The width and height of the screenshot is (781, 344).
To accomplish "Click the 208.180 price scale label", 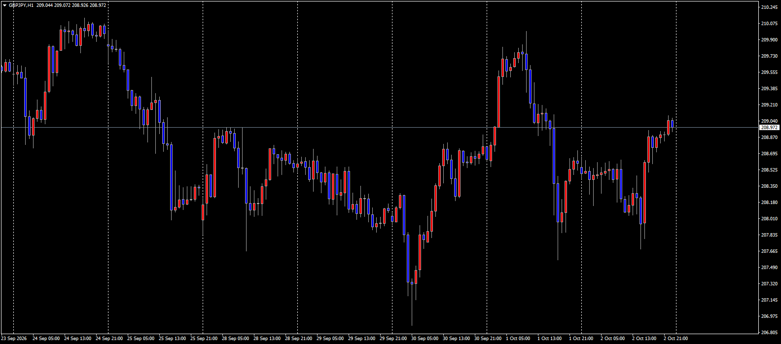I will tap(769, 203).
